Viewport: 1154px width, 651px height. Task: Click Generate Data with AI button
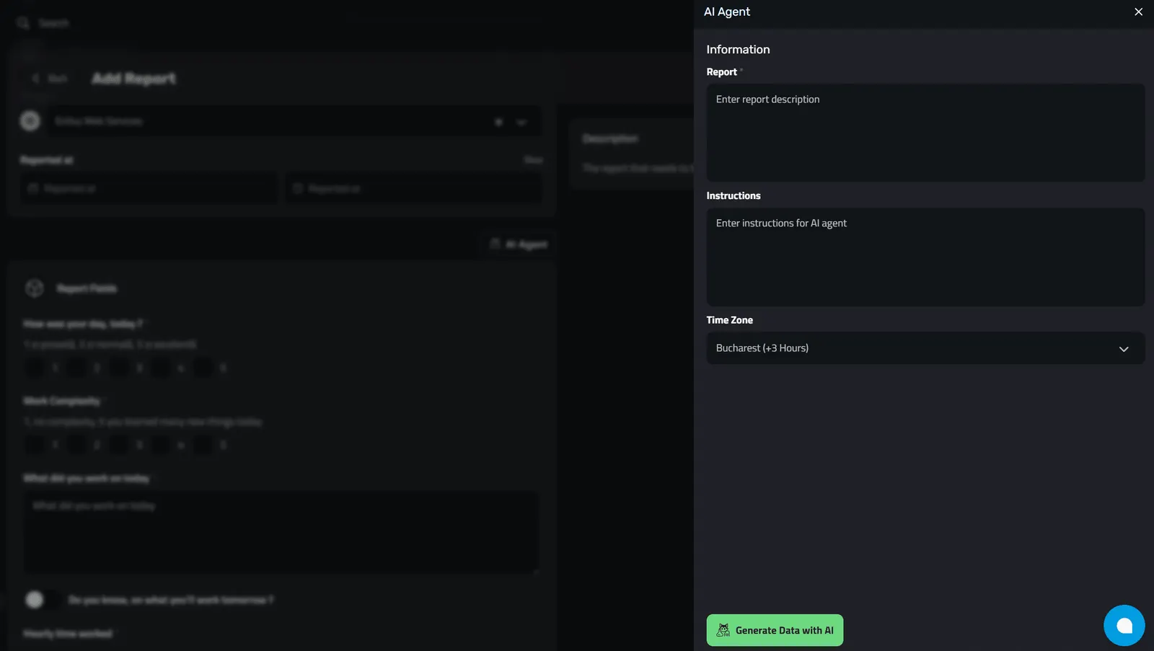[x=775, y=630]
